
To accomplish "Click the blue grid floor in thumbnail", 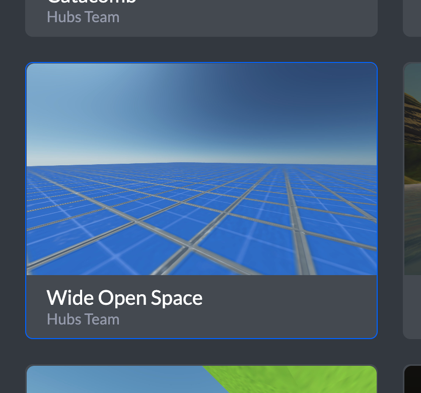I will (201, 220).
